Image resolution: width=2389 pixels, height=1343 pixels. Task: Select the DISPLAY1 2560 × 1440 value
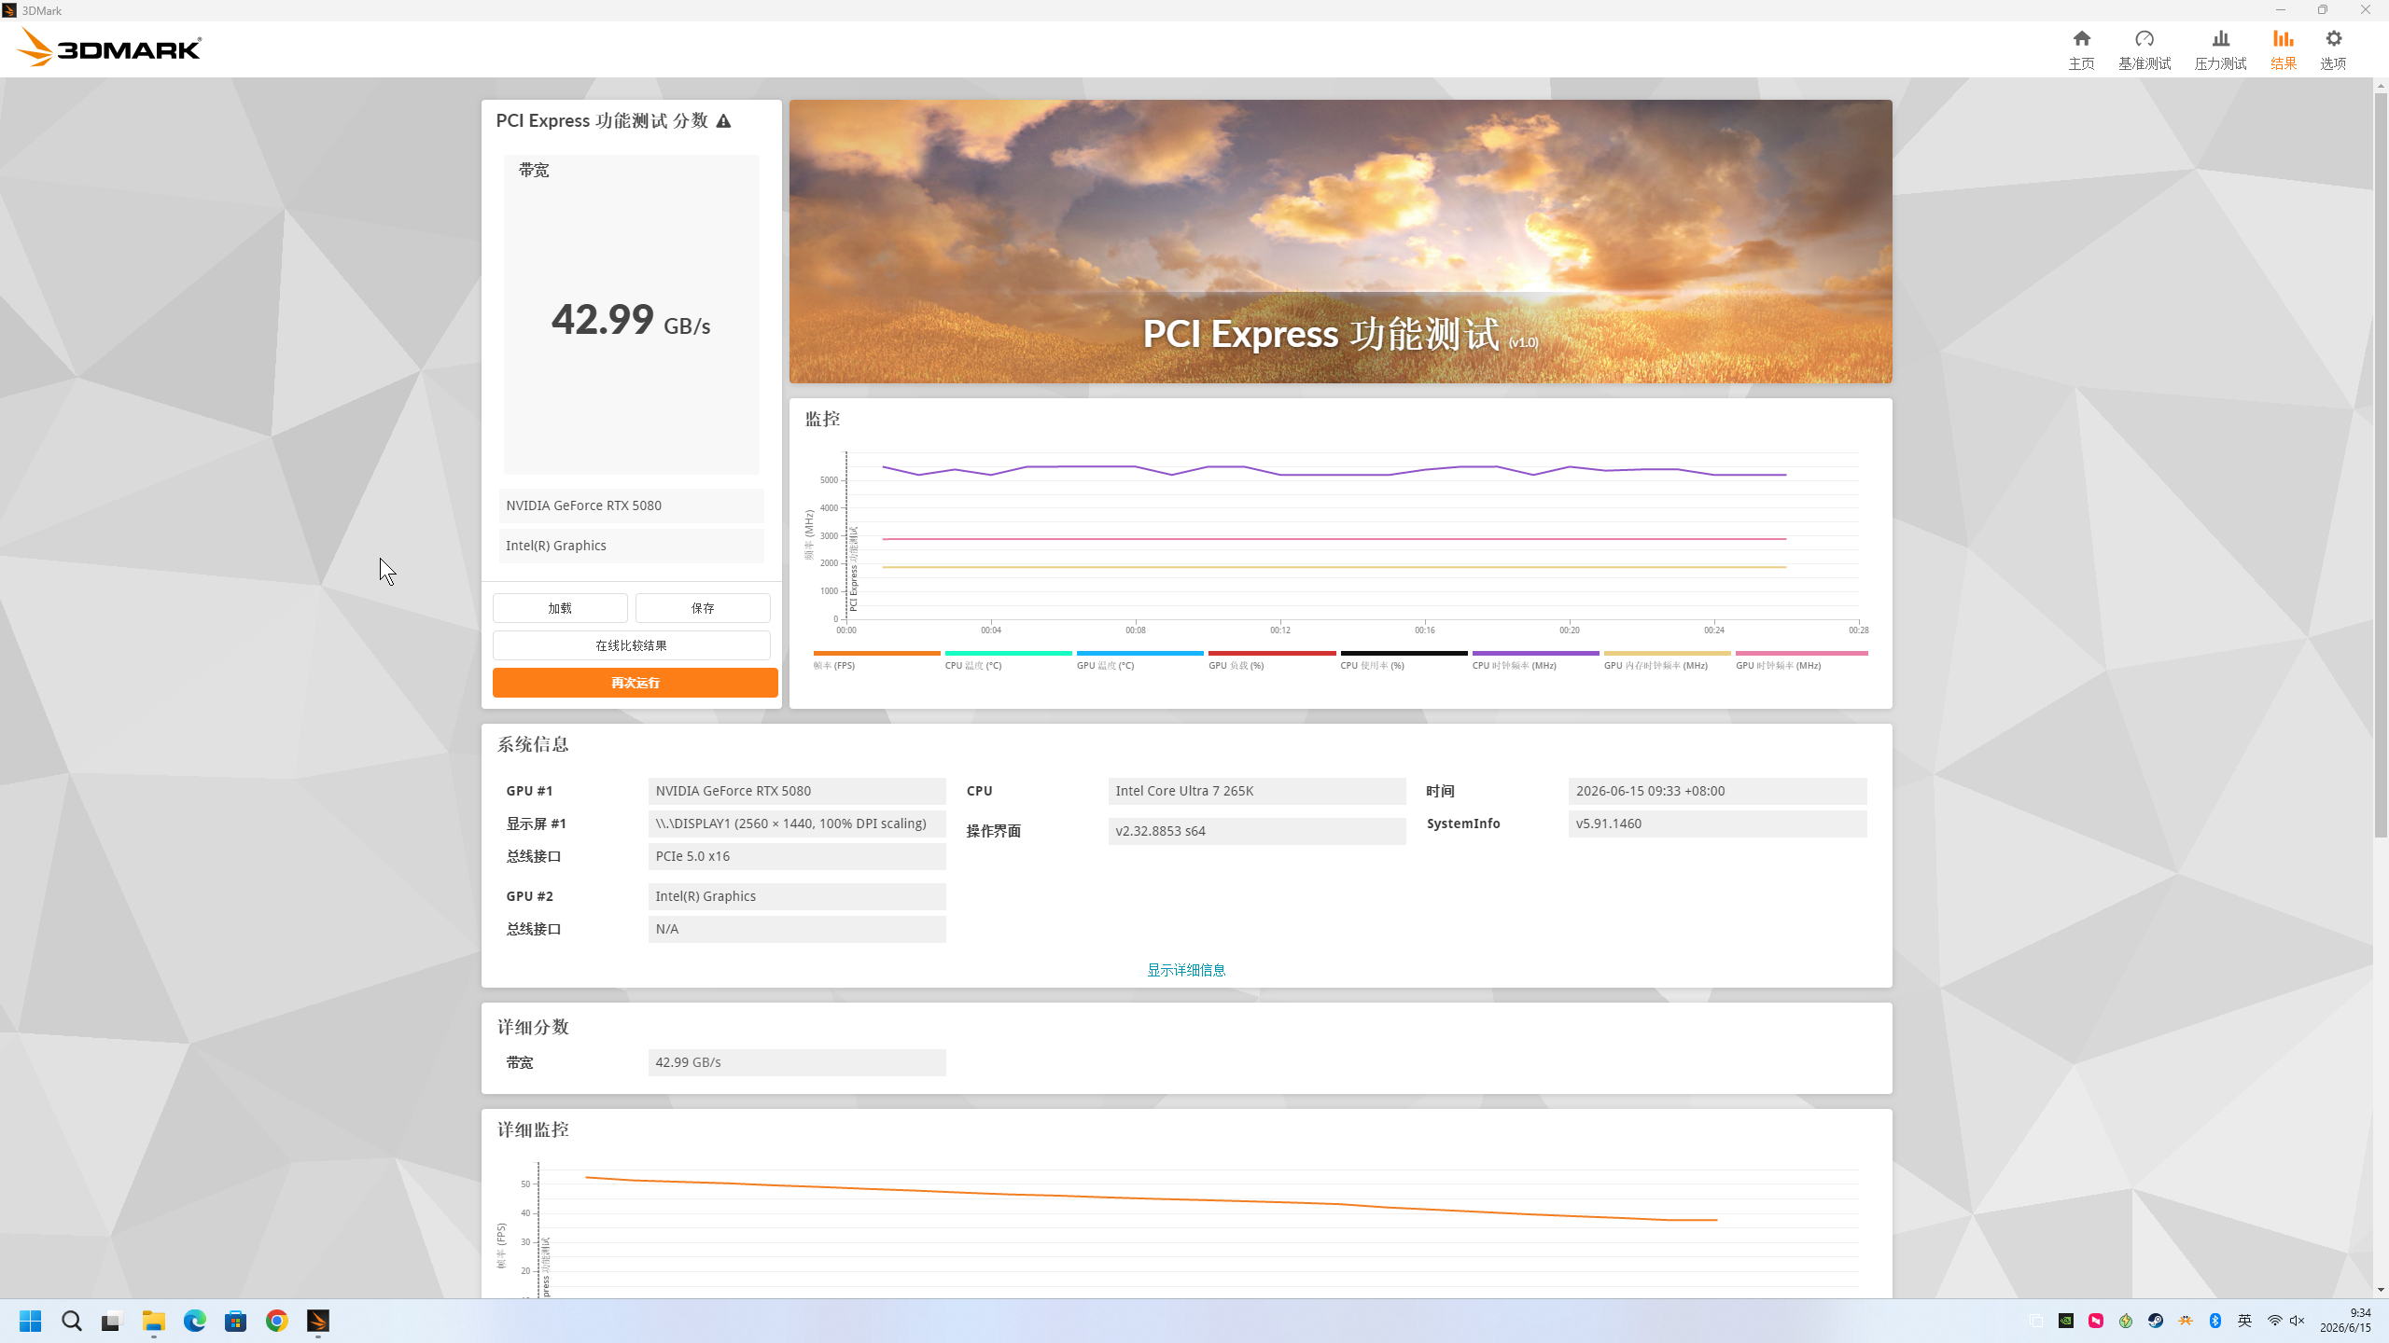point(797,824)
